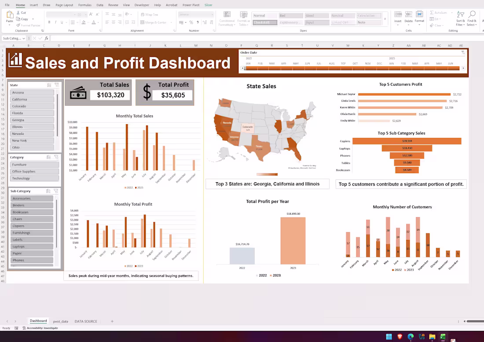
Task: Expand the Clipboard group dialog launcher
Action: 42,30
